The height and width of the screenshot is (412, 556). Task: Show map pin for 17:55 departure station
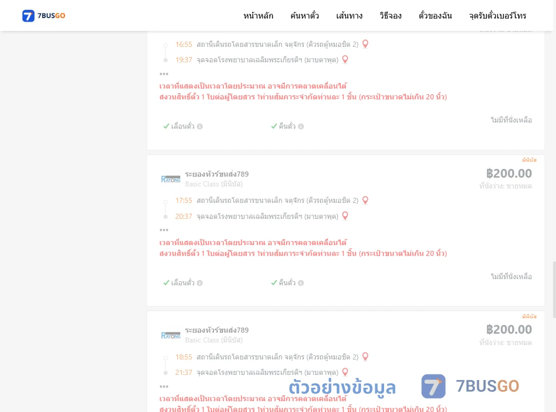pos(365,200)
